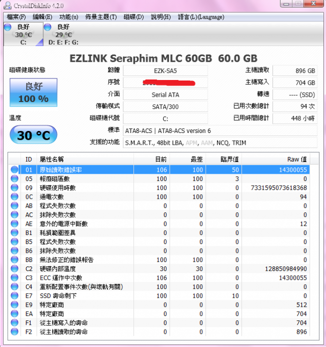This screenshot has height=347, width=326.
Task: Click the status icon for attribute 05
Action: click(14, 179)
